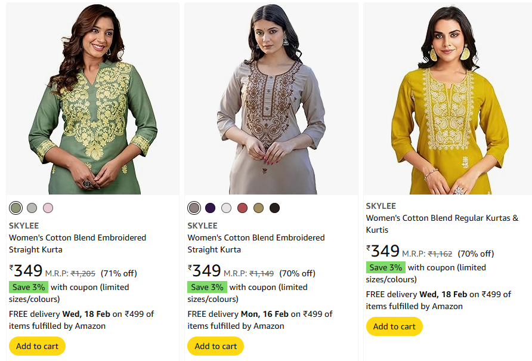Pick white color swatch on second kurta
Image resolution: width=532 pixels, height=361 pixels.
[x=226, y=208]
